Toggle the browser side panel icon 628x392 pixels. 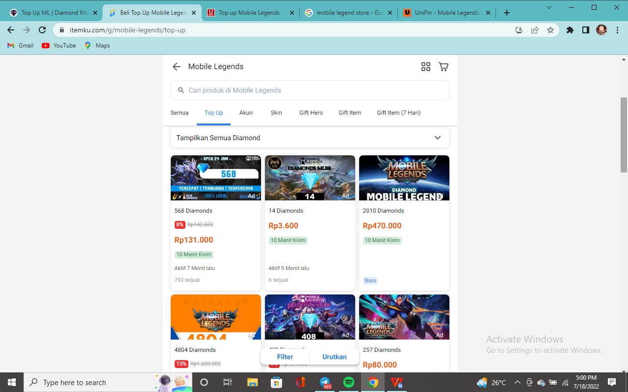point(586,30)
